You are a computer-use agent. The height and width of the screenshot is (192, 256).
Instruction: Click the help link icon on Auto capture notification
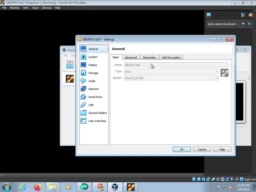(x=243, y=24)
